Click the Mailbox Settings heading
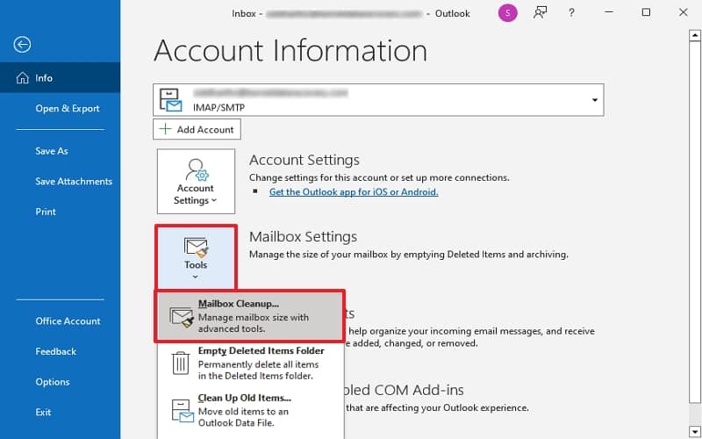 click(x=303, y=236)
